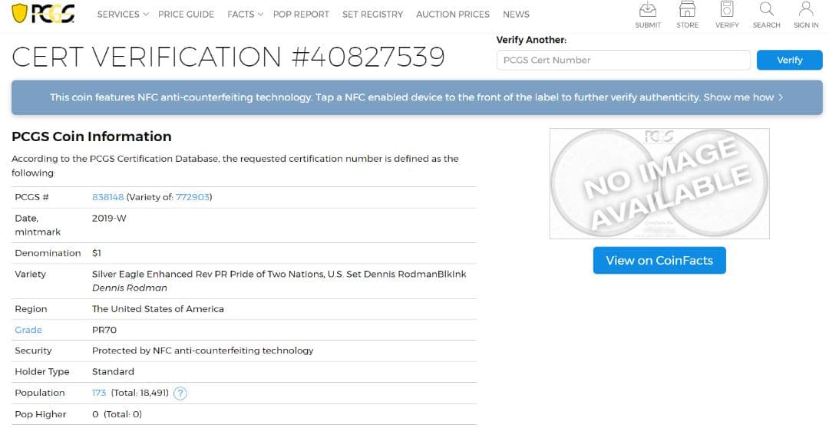
Task: Click the PCGS Cert Number input field
Action: 623,60
